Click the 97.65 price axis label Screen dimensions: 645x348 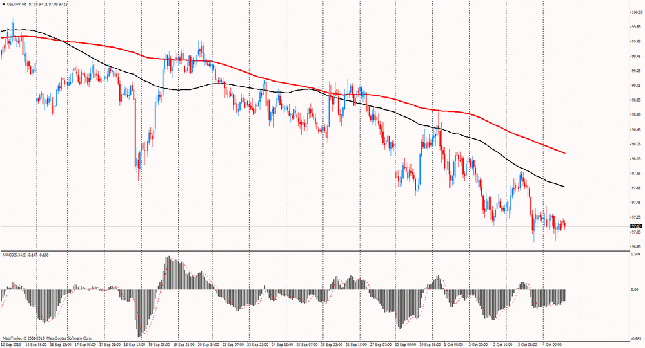coord(636,188)
